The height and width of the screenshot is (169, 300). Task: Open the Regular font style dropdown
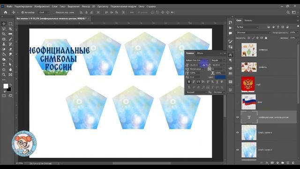217,61
